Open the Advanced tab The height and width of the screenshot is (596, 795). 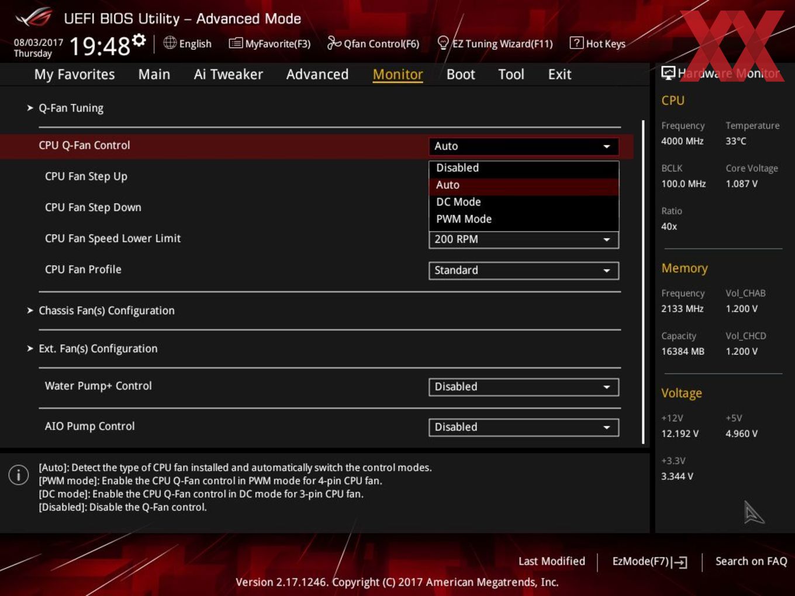tap(317, 74)
